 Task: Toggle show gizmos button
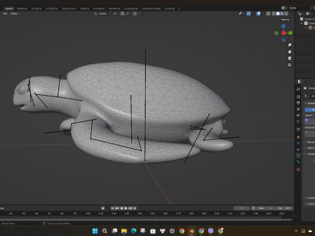coord(249,14)
